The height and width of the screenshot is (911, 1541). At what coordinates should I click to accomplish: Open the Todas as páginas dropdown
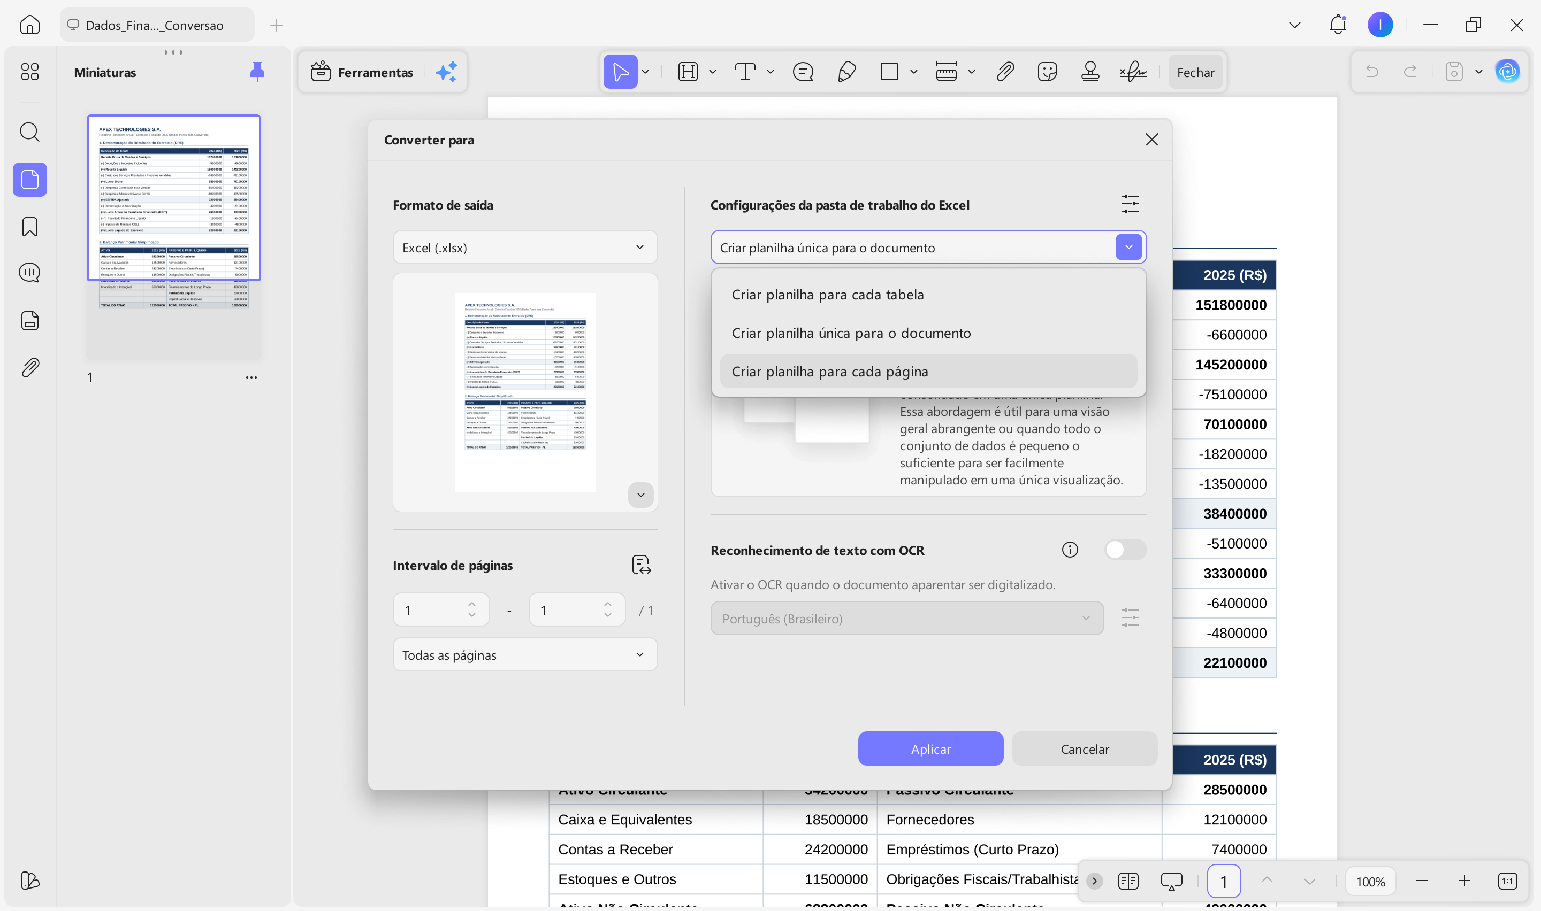[525, 654]
